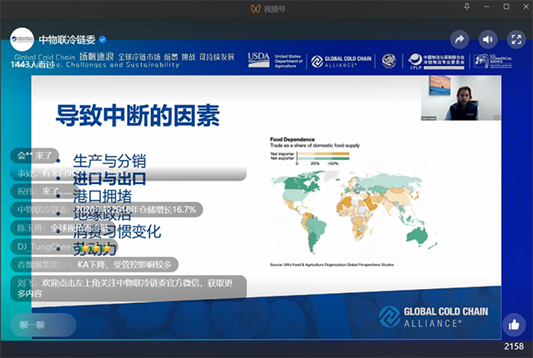Click the 2158 likes counter
Viewport: 533px width, 358px height.
(x=513, y=347)
